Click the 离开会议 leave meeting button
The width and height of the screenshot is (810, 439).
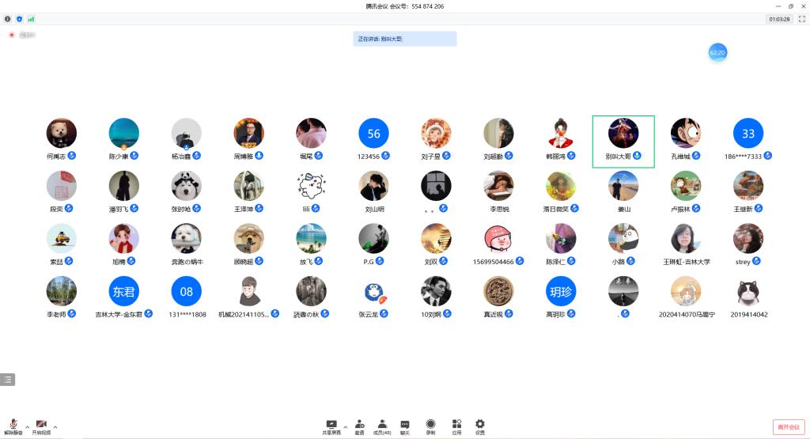coord(789,427)
